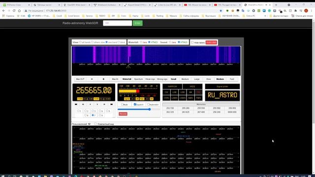Step frequency to band start (first arrow)
Image resolution: width=315 pixels, height=177 pixels.
pos(76,104)
